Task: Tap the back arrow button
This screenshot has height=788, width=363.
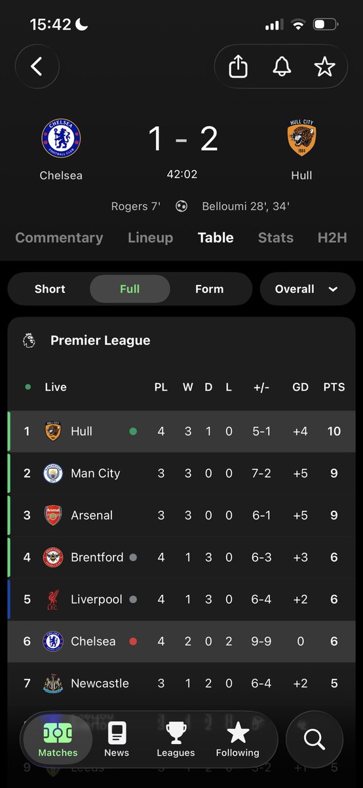Action: point(37,66)
